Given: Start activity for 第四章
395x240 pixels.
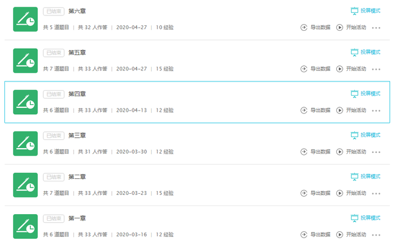Looking at the screenshot, I should pyautogui.click(x=351, y=110).
